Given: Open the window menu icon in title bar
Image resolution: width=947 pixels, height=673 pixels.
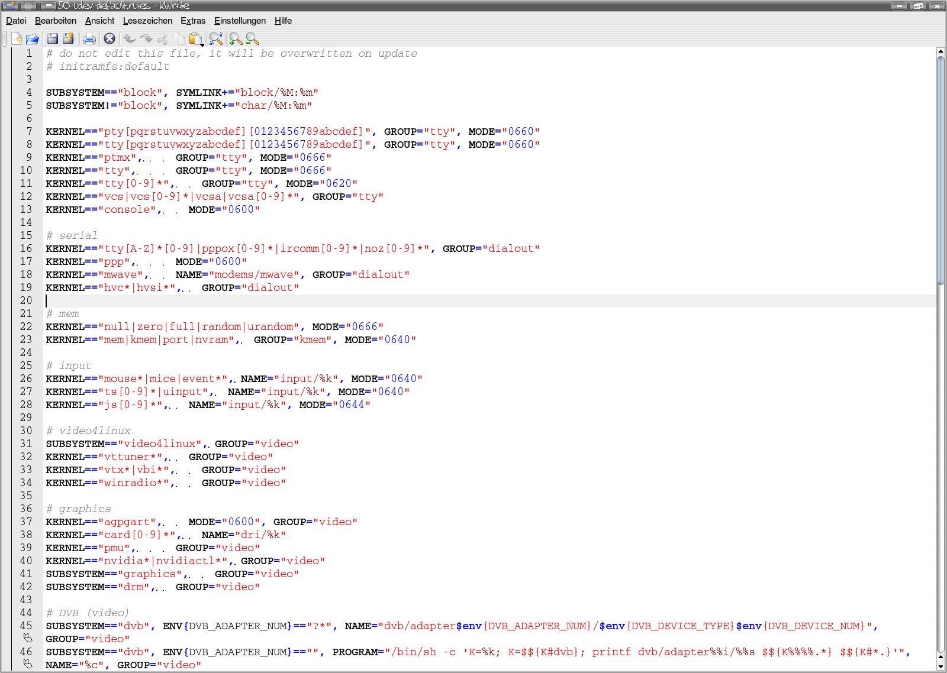Looking at the screenshot, I should click(x=10, y=6).
